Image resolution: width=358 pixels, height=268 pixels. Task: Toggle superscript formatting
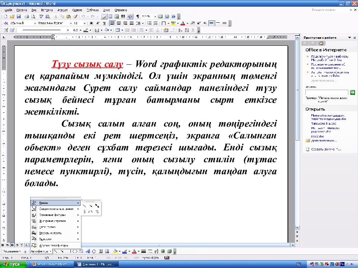click(x=199, y=23)
